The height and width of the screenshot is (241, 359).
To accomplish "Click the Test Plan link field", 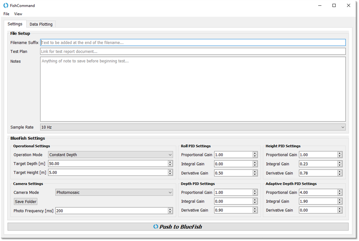I will 193,52.
